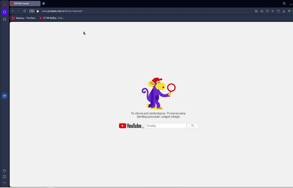Open the Opera main menu logo
Viewport: 293px width, 188px height.
pyautogui.click(x=5, y=4)
